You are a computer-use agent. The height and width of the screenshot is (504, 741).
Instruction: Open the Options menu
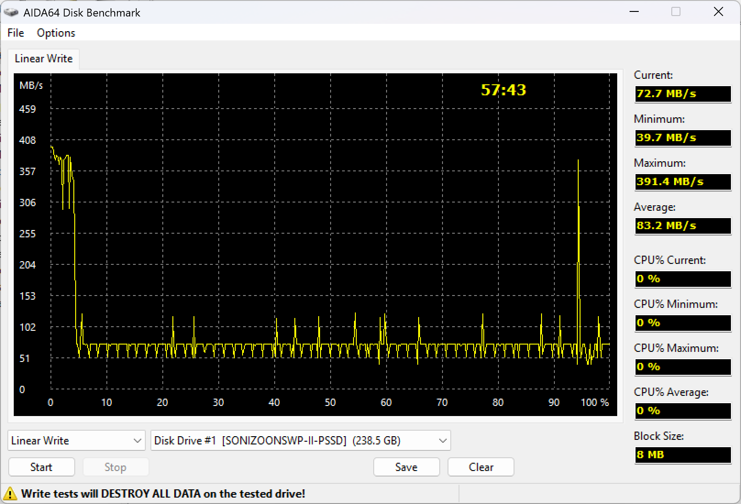[x=56, y=33]
